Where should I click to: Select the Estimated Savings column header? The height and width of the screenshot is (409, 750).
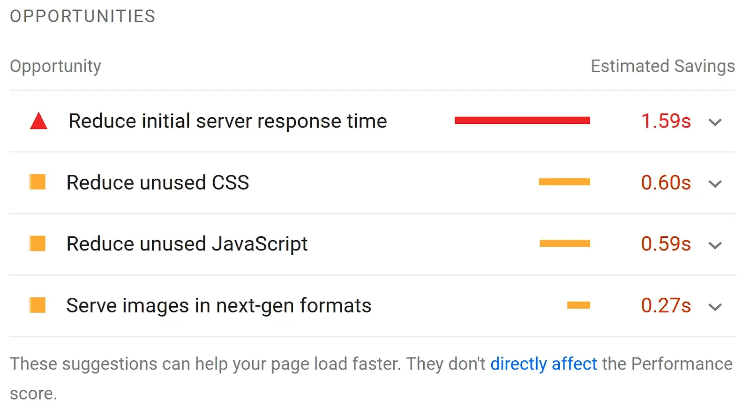pos(663,66)
